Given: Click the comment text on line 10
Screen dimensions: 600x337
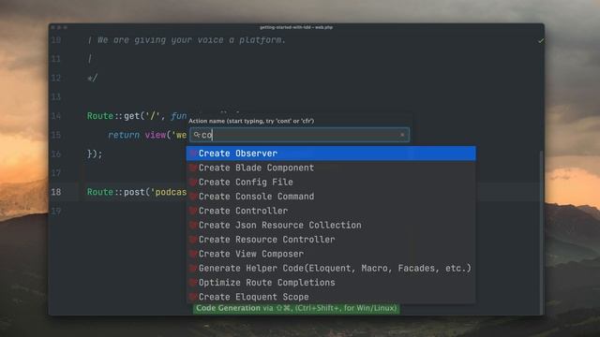Looking at the screenshot, I should tap(187, 40).
